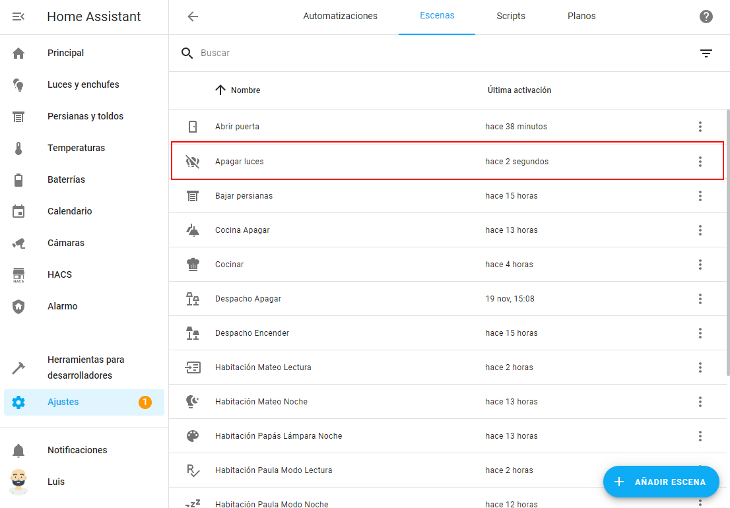Screen dimensions: 730x508
Task: Click the Añadir Escena button
Action: point(661,482)
